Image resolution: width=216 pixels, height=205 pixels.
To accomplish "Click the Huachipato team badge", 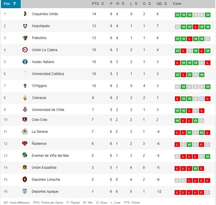I will coord(25,26).
